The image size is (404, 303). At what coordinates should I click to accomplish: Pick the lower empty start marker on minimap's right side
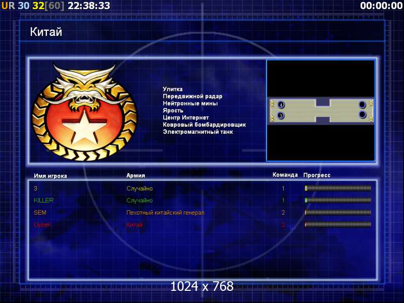coord(362,114)
